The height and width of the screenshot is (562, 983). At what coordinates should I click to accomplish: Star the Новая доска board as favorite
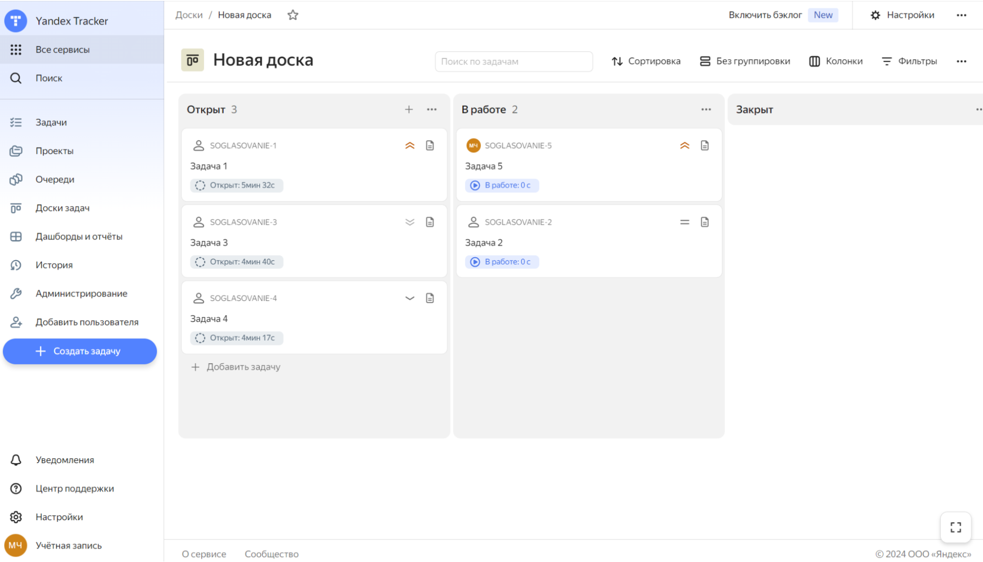(x=293, y=15)
